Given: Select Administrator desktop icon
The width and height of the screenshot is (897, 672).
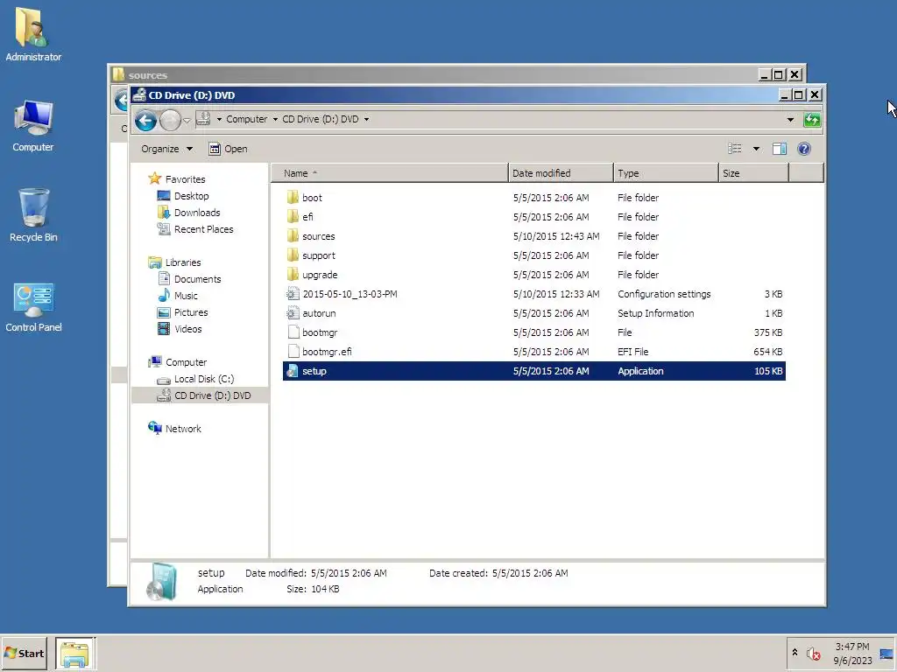Looking at the screenshot, I should click(33, 34).
